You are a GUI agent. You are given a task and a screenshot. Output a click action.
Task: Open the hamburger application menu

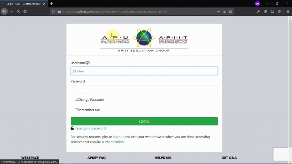click(x=288, y=11)
